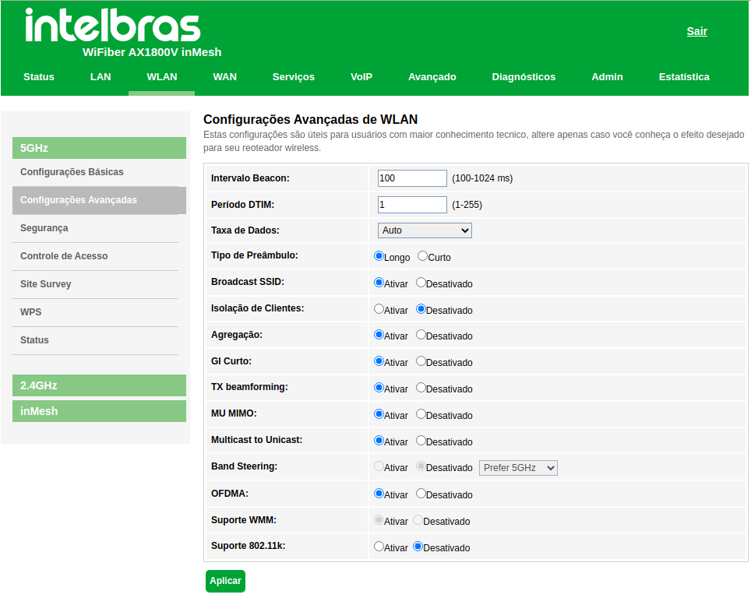Expand the 2.4GHz sidebar section

(x=99, y=385)
